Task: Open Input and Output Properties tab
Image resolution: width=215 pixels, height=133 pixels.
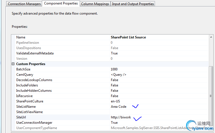Action: tap(133, 4)
